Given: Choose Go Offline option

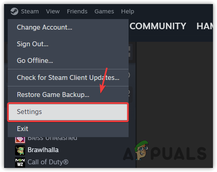Looking at the screenshot, I should (68, 60).
